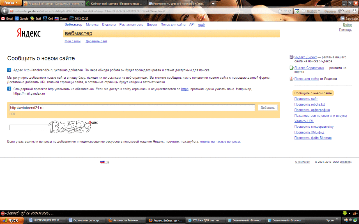The width and height of the screenshot is (359, 224).
Task: Select Проверить сайт in sidebar
Action: click(306, 99)
